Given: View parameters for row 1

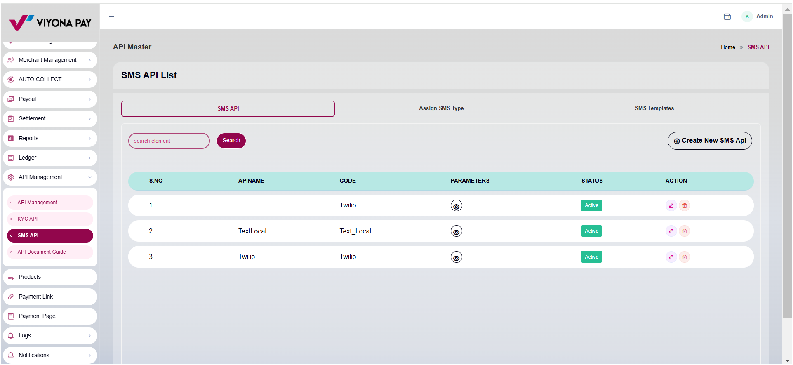Looking at the screenshot, I should pos(456,205).
